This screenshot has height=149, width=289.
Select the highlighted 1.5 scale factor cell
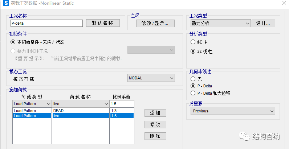(122, 116)
